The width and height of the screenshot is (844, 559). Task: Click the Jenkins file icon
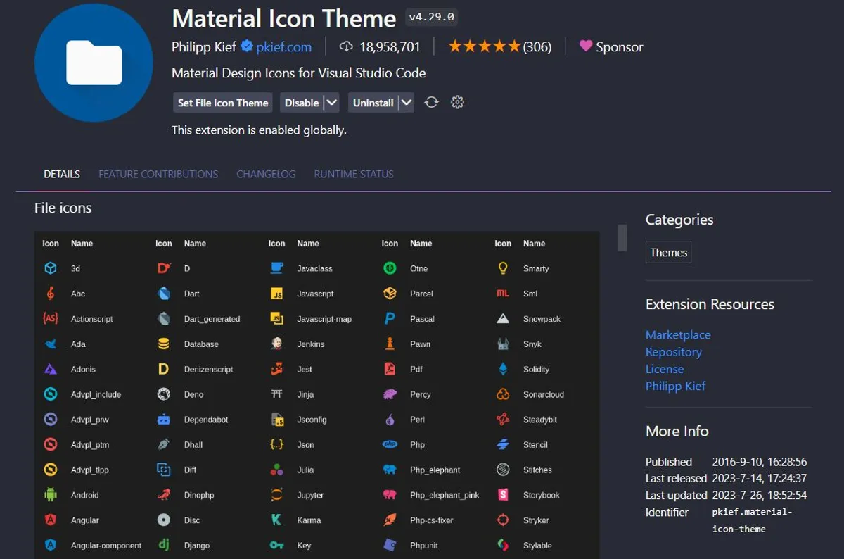[277, 344]
